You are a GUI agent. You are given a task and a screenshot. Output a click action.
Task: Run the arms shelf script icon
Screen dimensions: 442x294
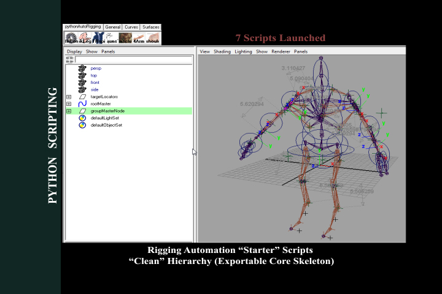click(112, 38)
